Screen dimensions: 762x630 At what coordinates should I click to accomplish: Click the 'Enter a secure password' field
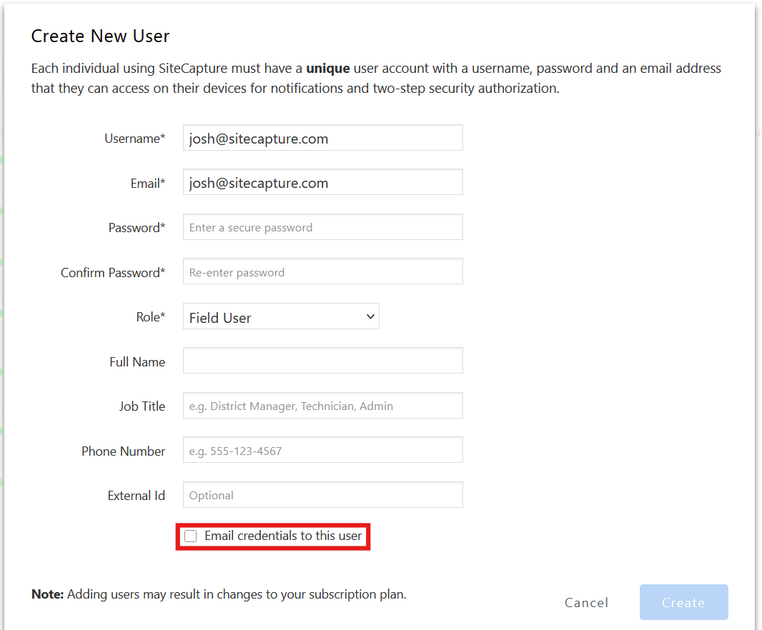[322, 228]
